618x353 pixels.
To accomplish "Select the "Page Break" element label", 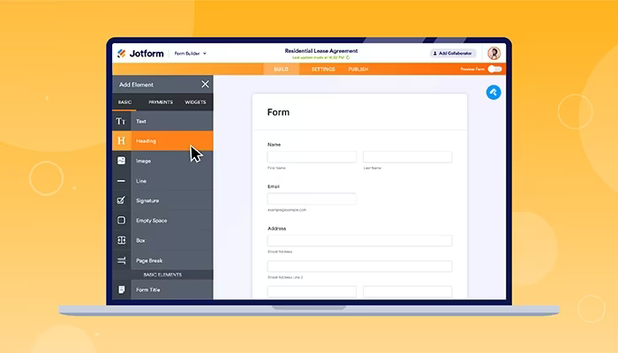I will tap(149, 261).
